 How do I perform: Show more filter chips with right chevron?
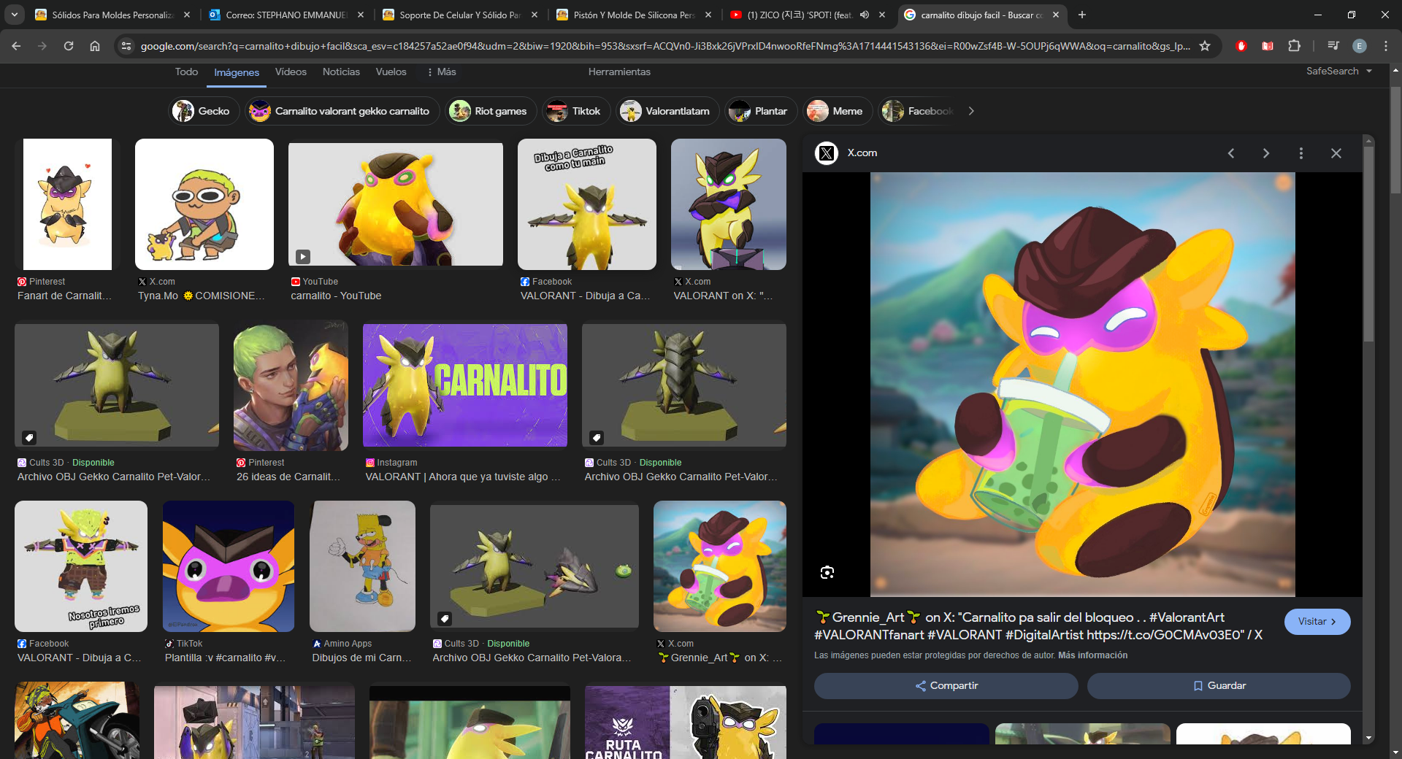[x=971, y=111]
